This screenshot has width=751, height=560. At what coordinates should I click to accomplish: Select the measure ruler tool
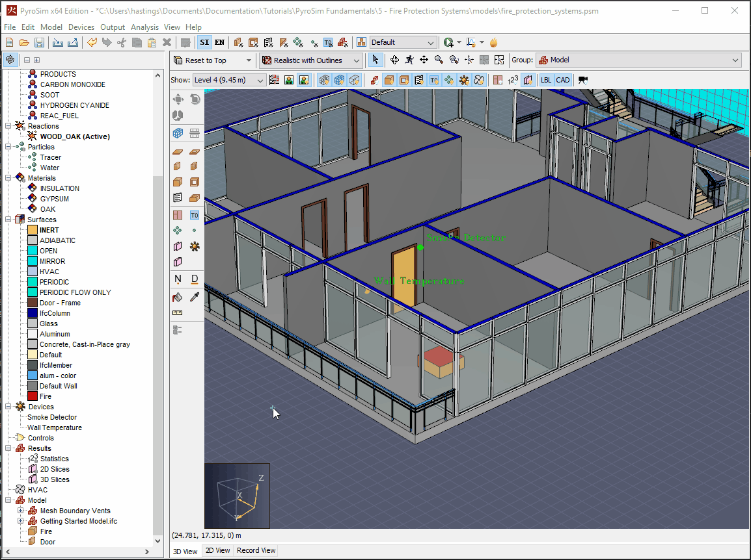point(177,312)
